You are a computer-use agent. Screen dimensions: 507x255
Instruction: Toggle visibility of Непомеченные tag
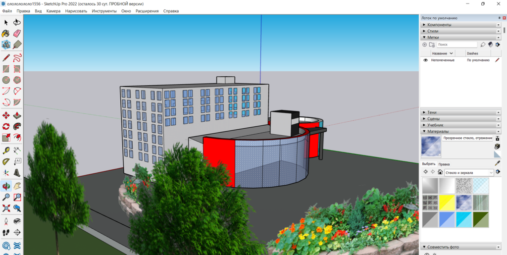pyautogui.click(x=425, y=60)
